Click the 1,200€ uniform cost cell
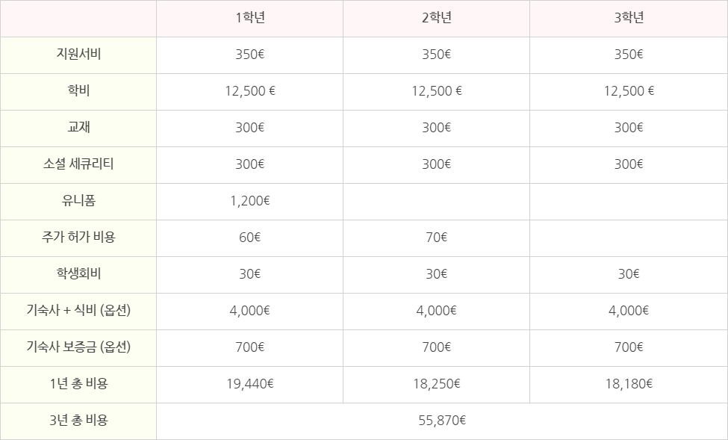 click(x=250, y=201)
